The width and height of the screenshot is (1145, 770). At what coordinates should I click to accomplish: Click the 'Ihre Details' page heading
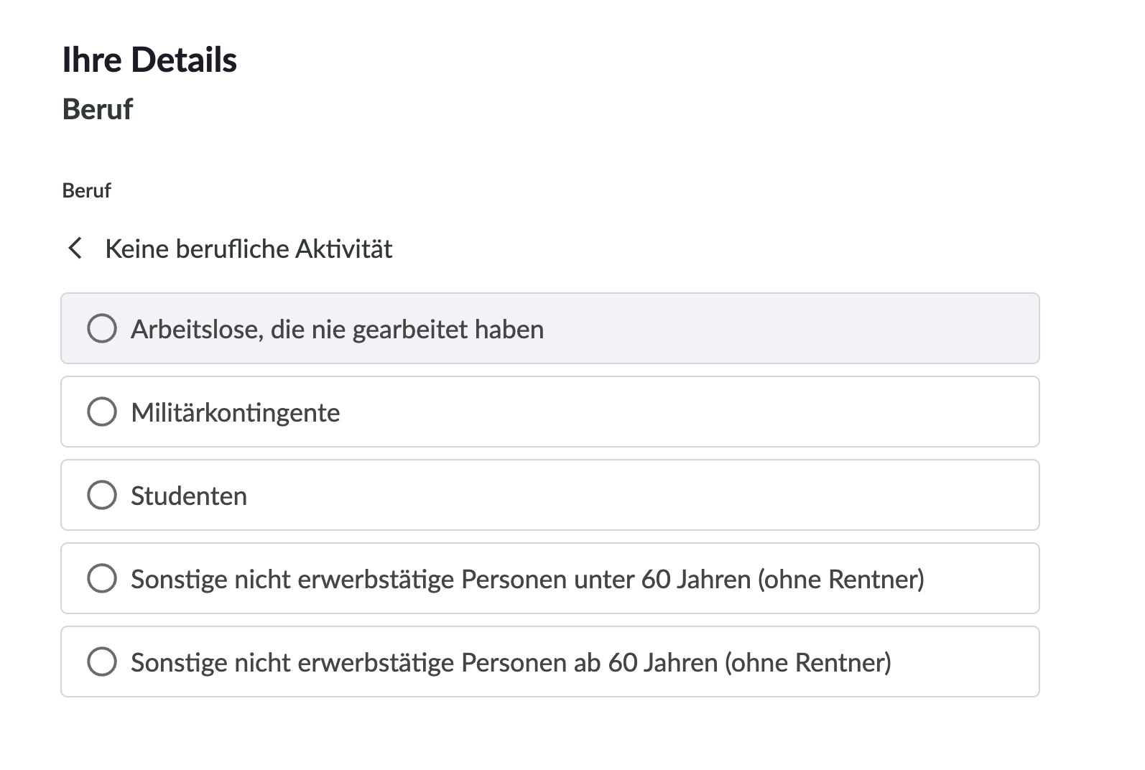149,60
